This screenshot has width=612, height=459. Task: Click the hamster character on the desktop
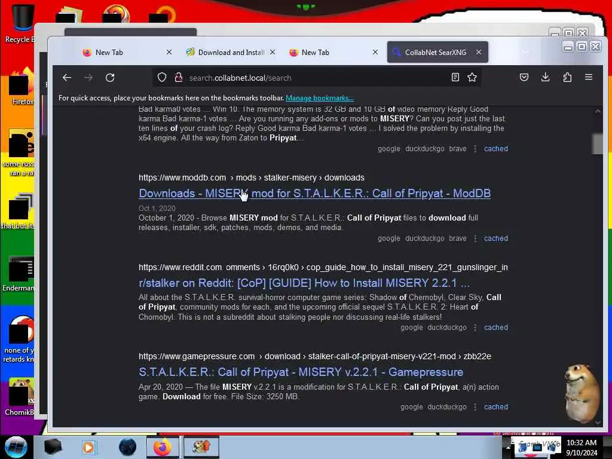pyautogui.click(x=582, y=393)
